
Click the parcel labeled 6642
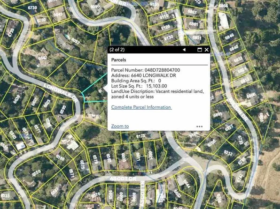tap(43, 58)
